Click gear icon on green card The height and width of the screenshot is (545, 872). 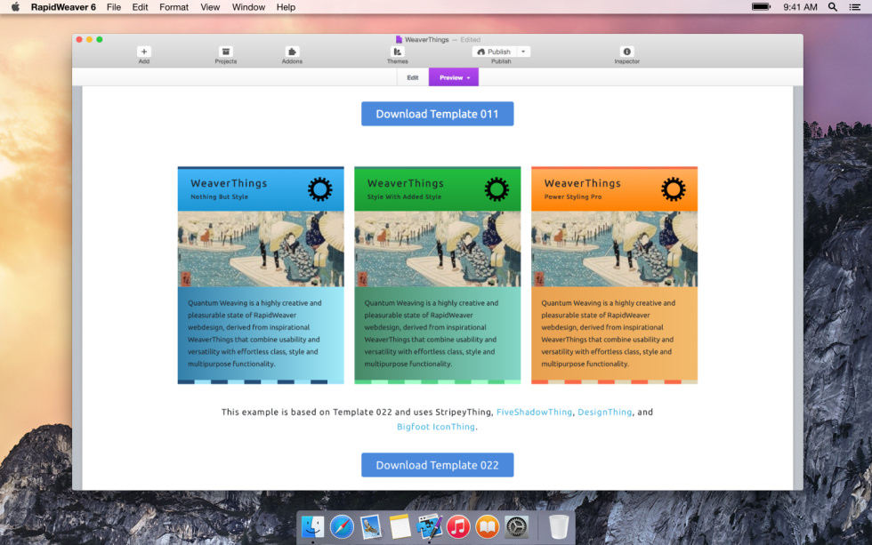(x=497, y=189)
